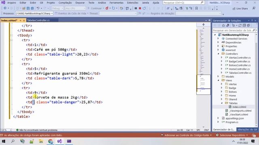This screenshot has width=259, height=145.
Task: Click the Undo arrow icon
Action: click(38, 8)
